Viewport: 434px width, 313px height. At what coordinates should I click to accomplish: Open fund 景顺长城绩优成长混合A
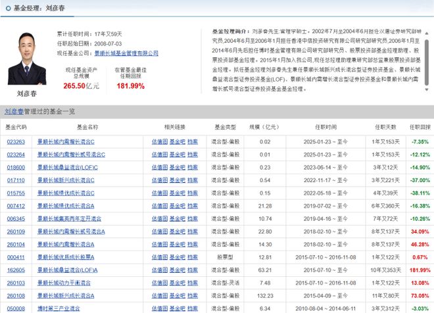click(66, 206)
